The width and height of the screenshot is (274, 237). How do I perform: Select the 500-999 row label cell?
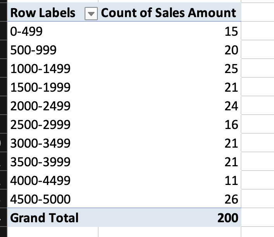click(33, 51)
